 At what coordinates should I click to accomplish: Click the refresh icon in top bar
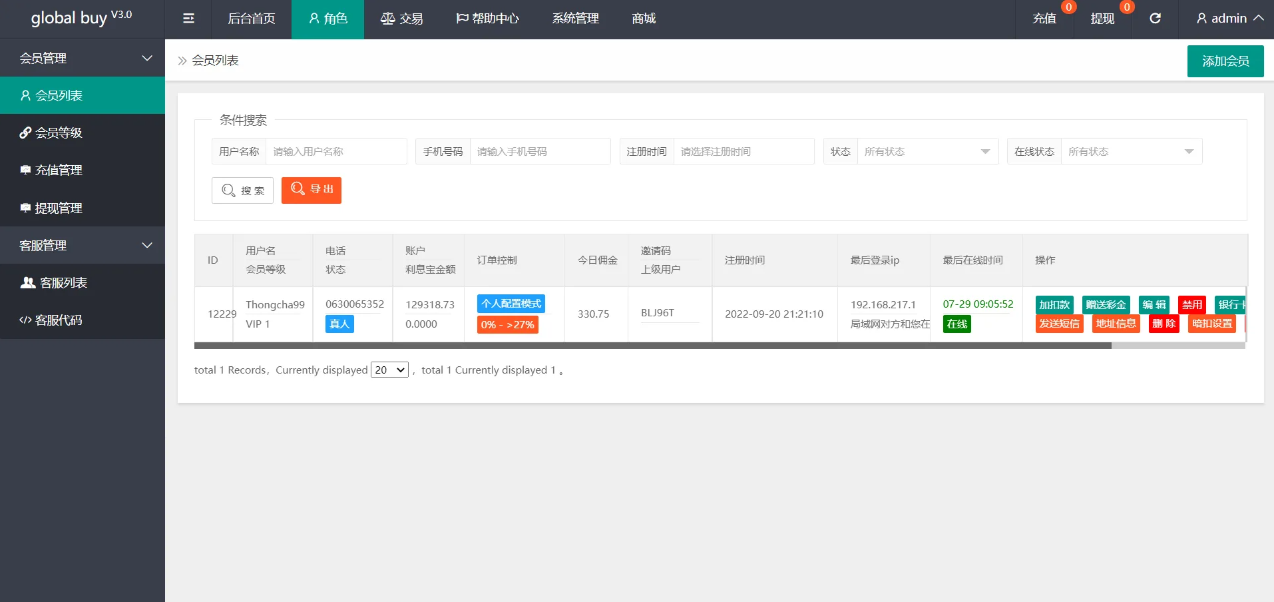coord(1155,19)
